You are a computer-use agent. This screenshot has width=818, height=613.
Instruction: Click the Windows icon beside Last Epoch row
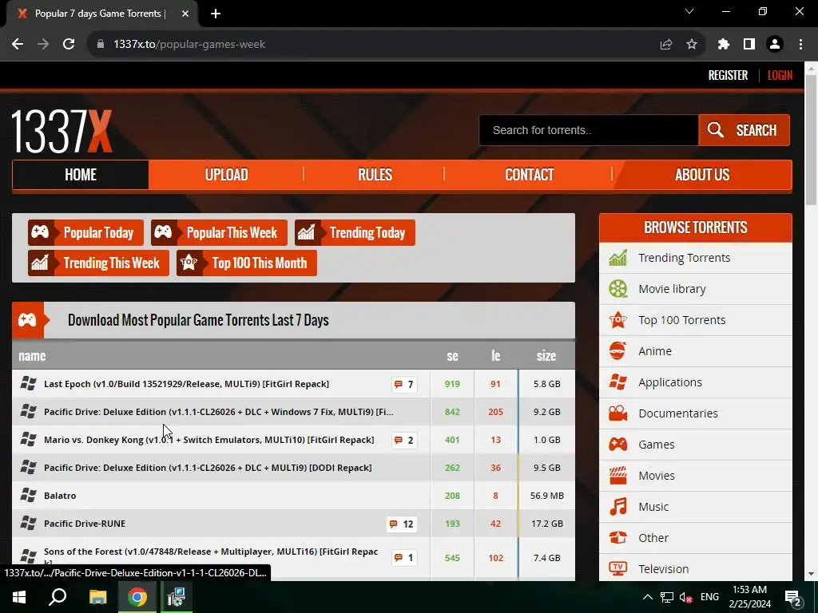pyautogui.click(x=28, y=384)
